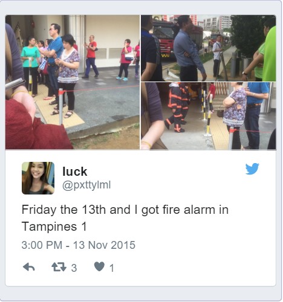Open Twitter via the blue bird logo

[x=252, y=169]
